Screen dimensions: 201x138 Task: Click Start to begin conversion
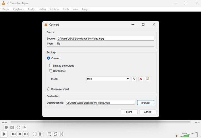[x=129, y=112]
